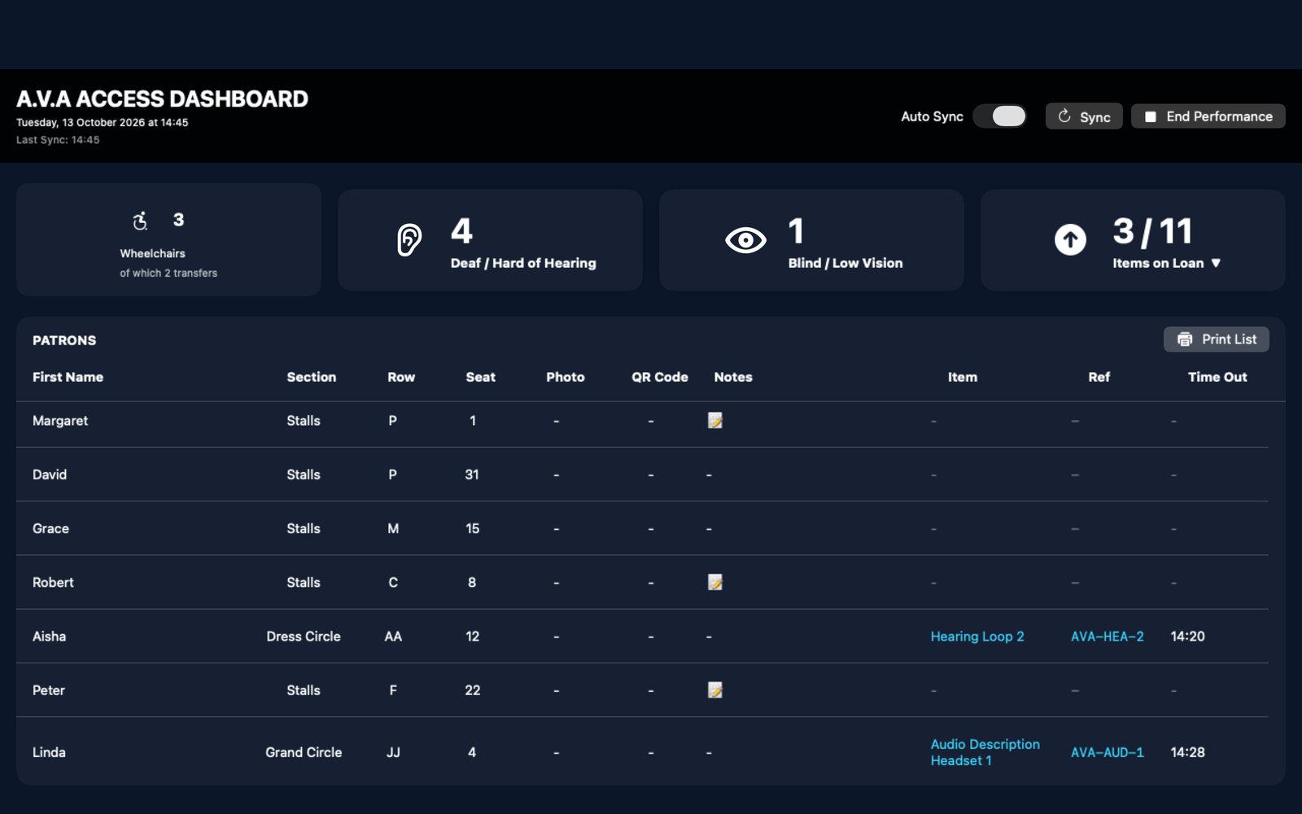This screenshot has width=1302, height=814.
Task: Click the Hearing Loop 2 item link
Action: point(977,637)
